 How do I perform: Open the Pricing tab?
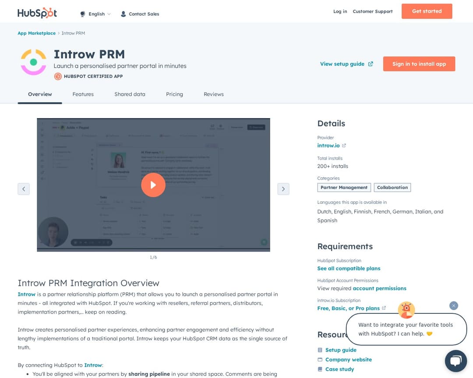[x=174, y=94]
